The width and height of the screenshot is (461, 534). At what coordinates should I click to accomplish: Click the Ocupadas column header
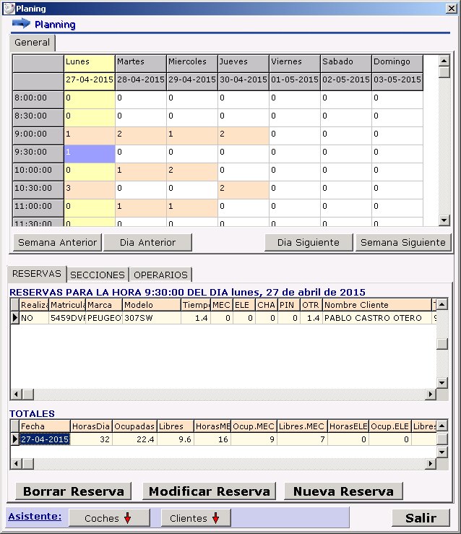(134, 426)
